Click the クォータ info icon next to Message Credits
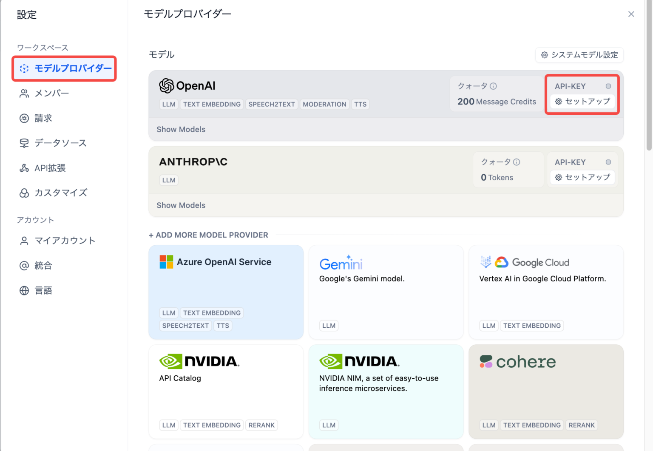Viewport: 653px width, 451px height. pos(494,85)
